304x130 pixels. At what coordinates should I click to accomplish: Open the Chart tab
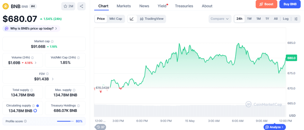(103, 6)
